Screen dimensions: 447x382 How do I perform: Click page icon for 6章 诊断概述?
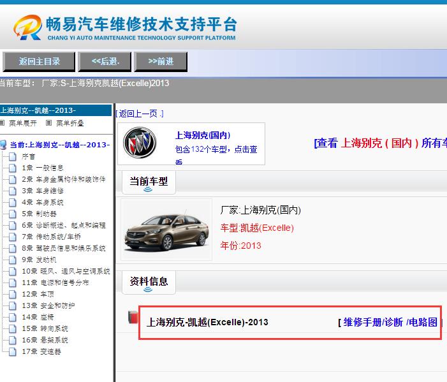click(x=13, y=225)
